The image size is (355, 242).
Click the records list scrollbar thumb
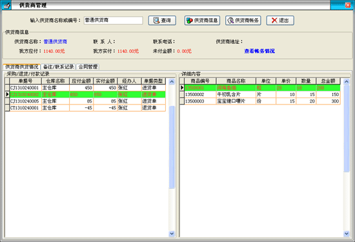pyautogui.click(x=172, y=147)
